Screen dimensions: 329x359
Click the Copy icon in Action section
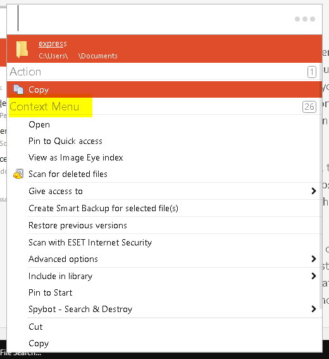pos(18,89)
